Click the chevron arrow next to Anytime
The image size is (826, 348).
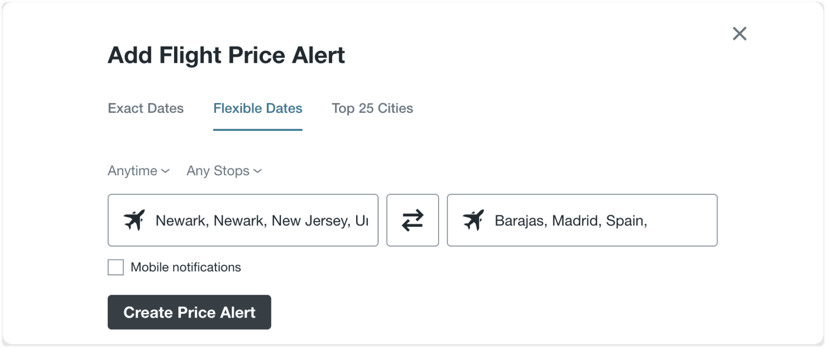(165, 171)
